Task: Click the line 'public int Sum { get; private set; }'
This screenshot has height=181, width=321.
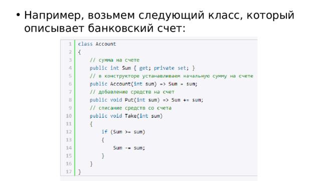Action: point(142,68)
